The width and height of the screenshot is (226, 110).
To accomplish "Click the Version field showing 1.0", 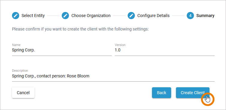I will coord(165,49).
